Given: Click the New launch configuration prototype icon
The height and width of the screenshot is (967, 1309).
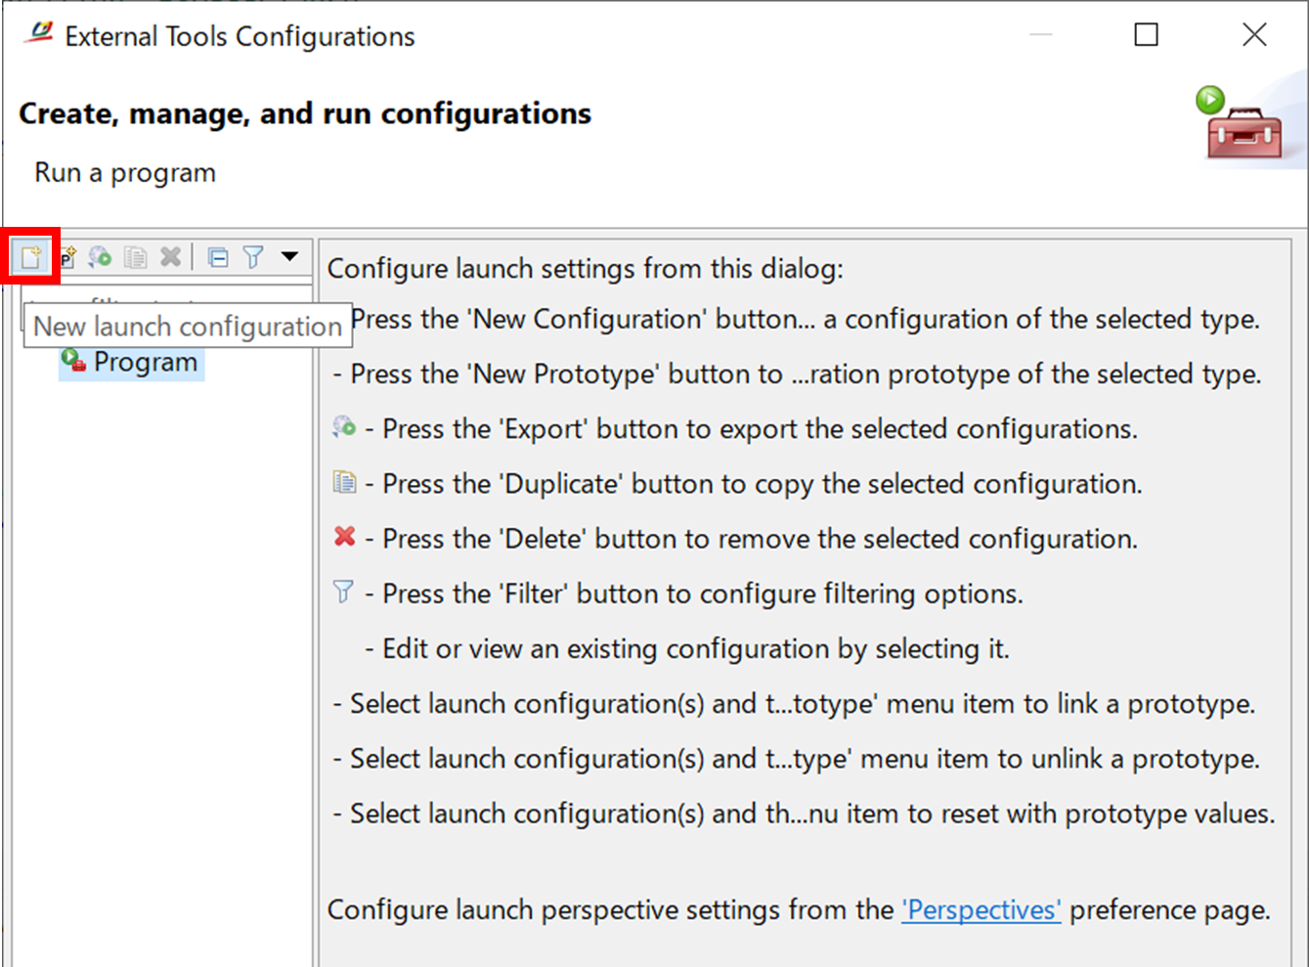Looking at the screenshot, I should click(x=66, y=257).
